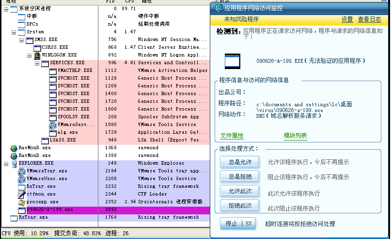Click the application icon beside 090626-A-199.EXE in dialog
The height and width of the screenshot is (239, 391).
tap(233, 61)
